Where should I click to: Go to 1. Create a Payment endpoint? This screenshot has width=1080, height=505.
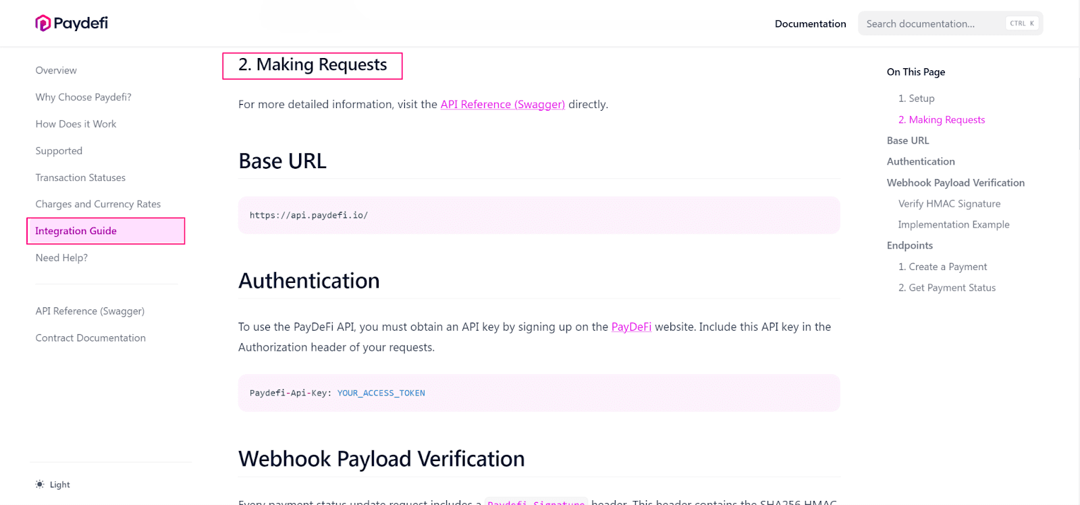pos(942,267)
